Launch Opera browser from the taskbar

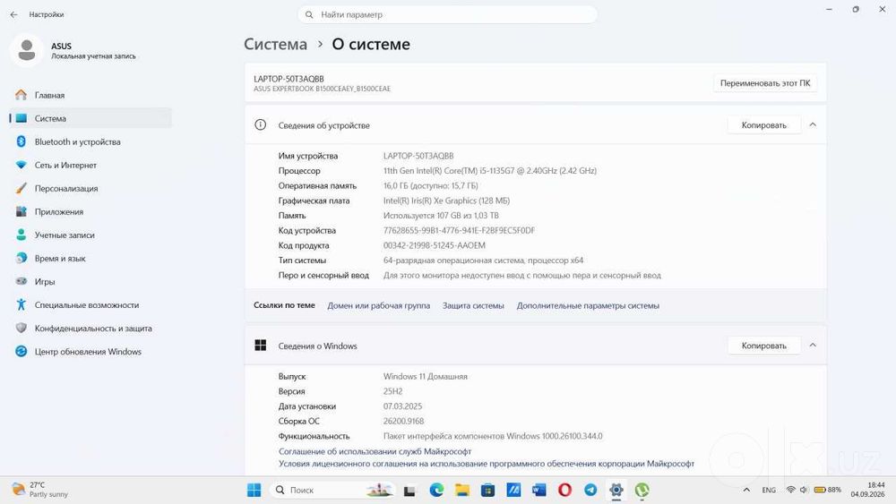[x=564, y=490]
